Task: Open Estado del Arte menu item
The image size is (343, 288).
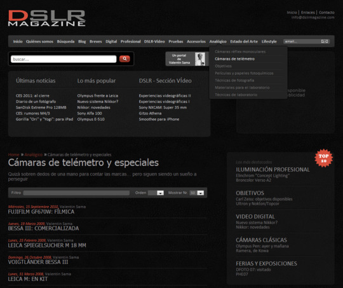Action: tap(244, 41)
